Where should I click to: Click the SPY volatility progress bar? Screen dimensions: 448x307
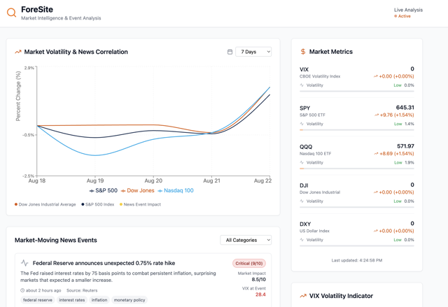pos(357,130)
